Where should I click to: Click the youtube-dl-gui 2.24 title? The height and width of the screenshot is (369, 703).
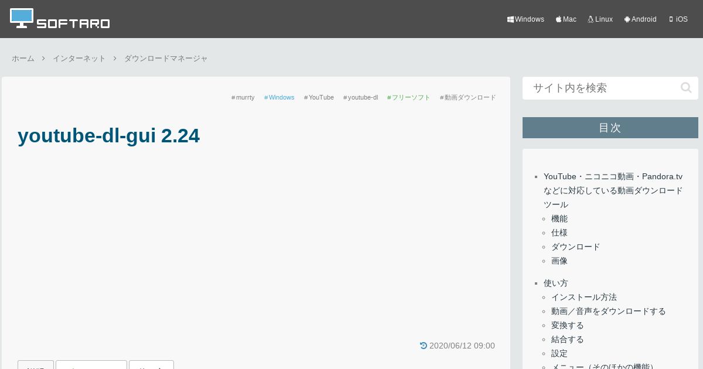click(x=108, y=136)
